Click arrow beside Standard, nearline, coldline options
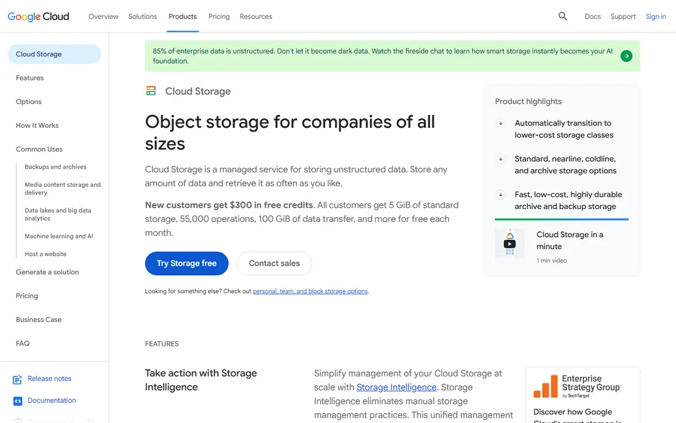676x423 pixels. [x=500, y=159]
